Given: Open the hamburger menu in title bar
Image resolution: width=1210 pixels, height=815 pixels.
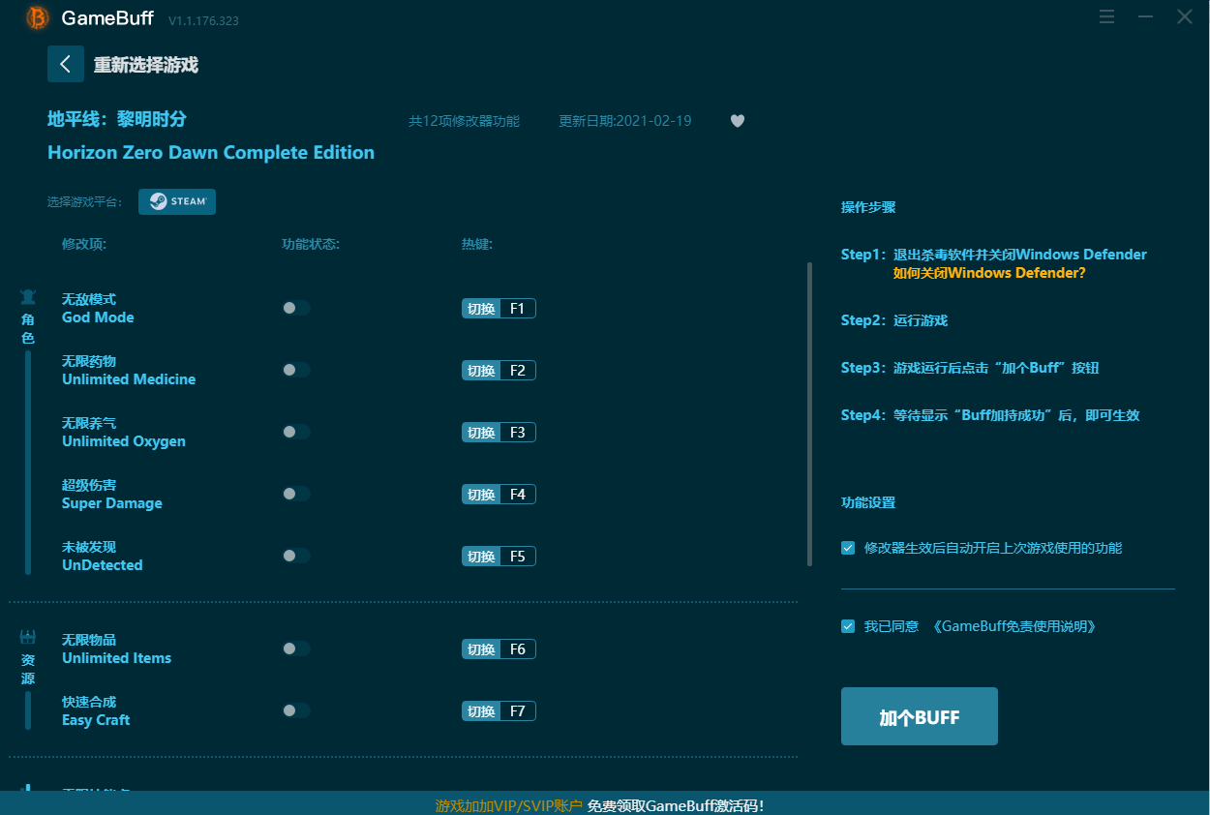Looking at the screenshot, I should (x=1107, y=16).
